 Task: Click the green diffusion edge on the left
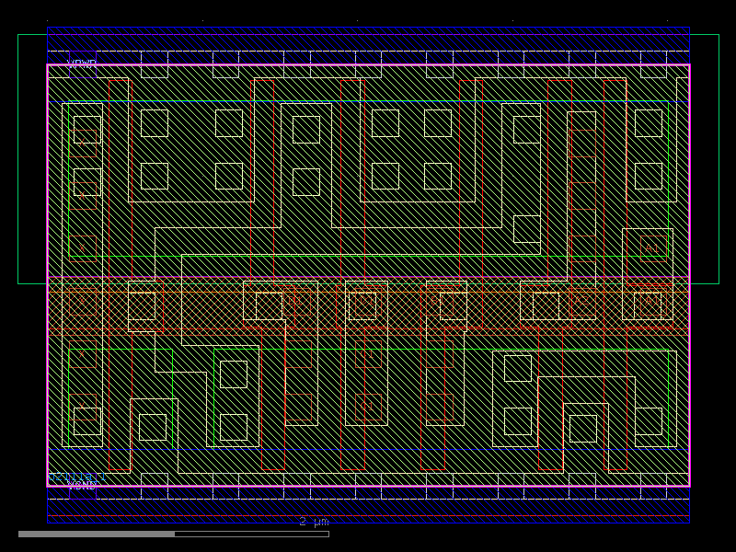[67, 184]
